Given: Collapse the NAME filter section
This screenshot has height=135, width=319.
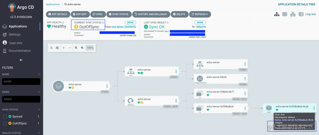Looking at the screenshot, I should (39, 74).
